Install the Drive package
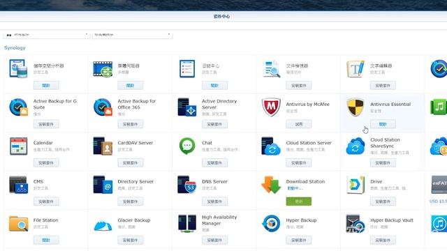Viewport: 447px width, 251px height. (x=383, y=201)
